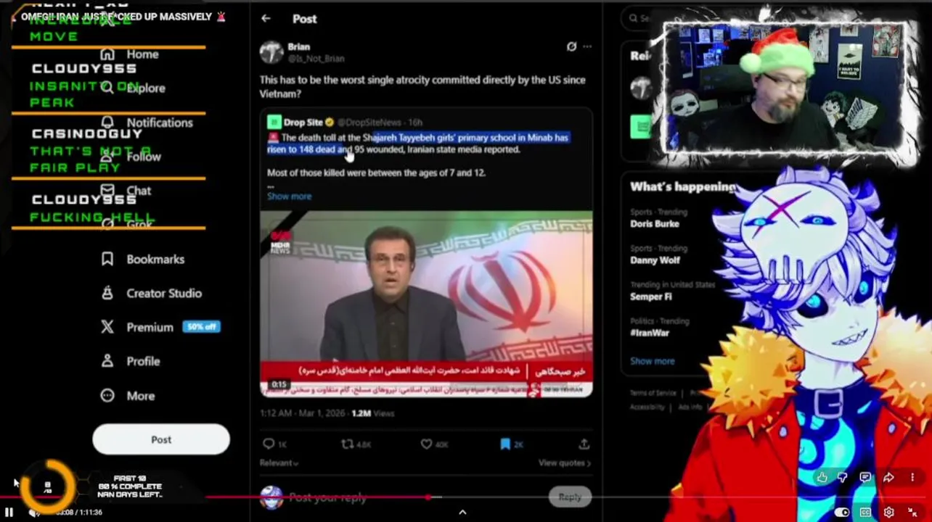Click the Reply button
Viewport: 932px width, 522px height.
(570, 497)
